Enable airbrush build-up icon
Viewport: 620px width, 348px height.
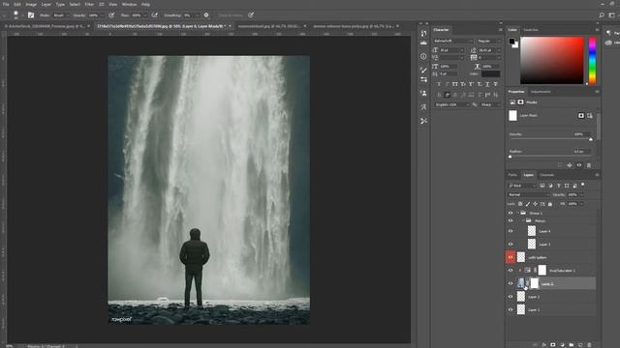(155, 15)
